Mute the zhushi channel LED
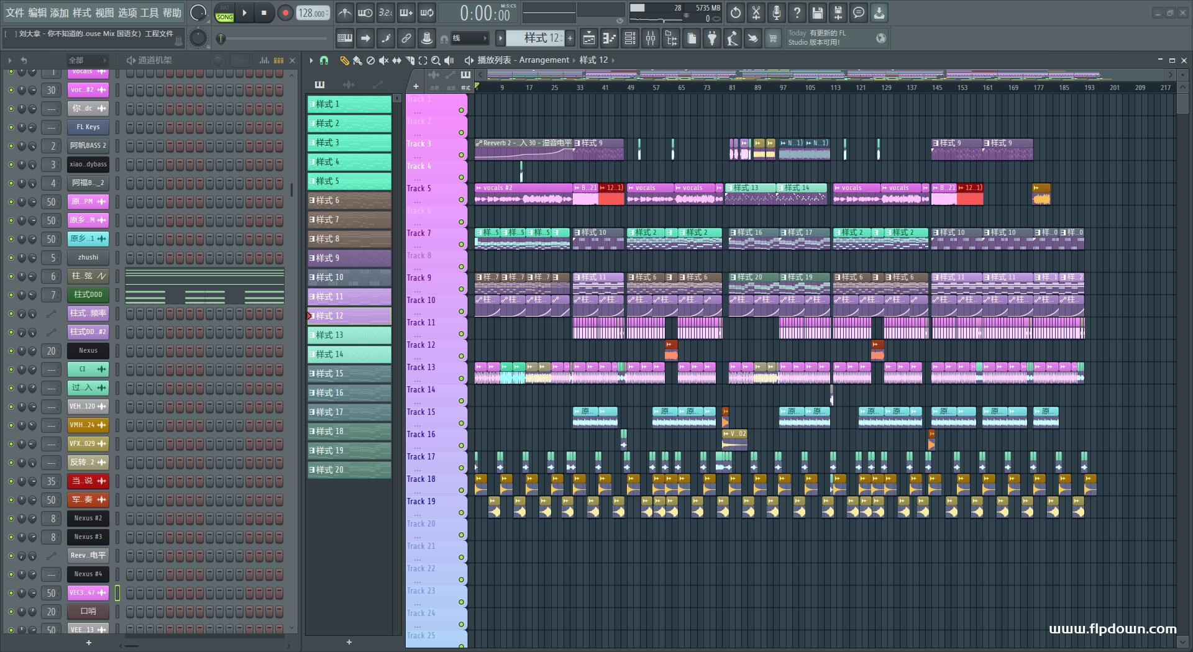Viewport: 1193px width, 652px height. pyautogui.click(x=11, y=258)
